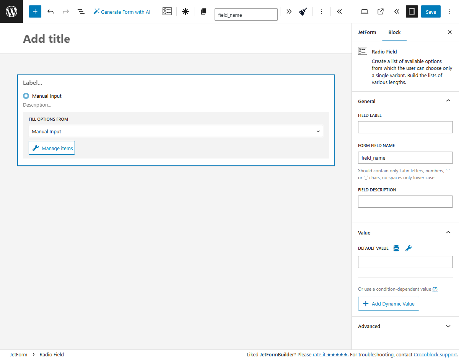Screen dimensions: 459x359
Task: Click the wrench icon beside Default Value
Action: tap(408, 248)
